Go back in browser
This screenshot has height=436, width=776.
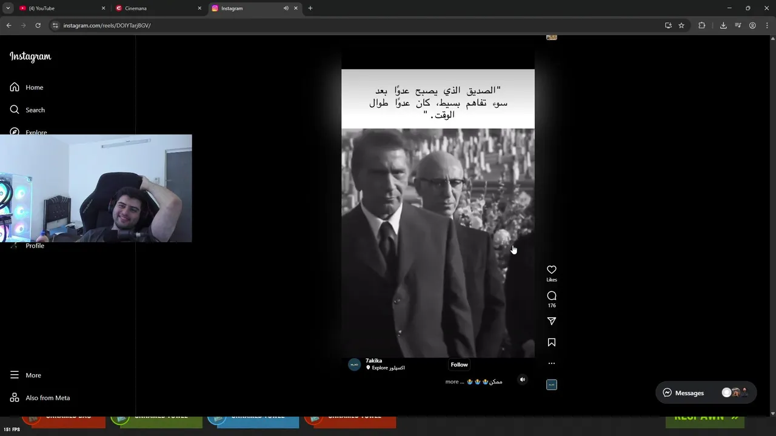tap(8, 25)
